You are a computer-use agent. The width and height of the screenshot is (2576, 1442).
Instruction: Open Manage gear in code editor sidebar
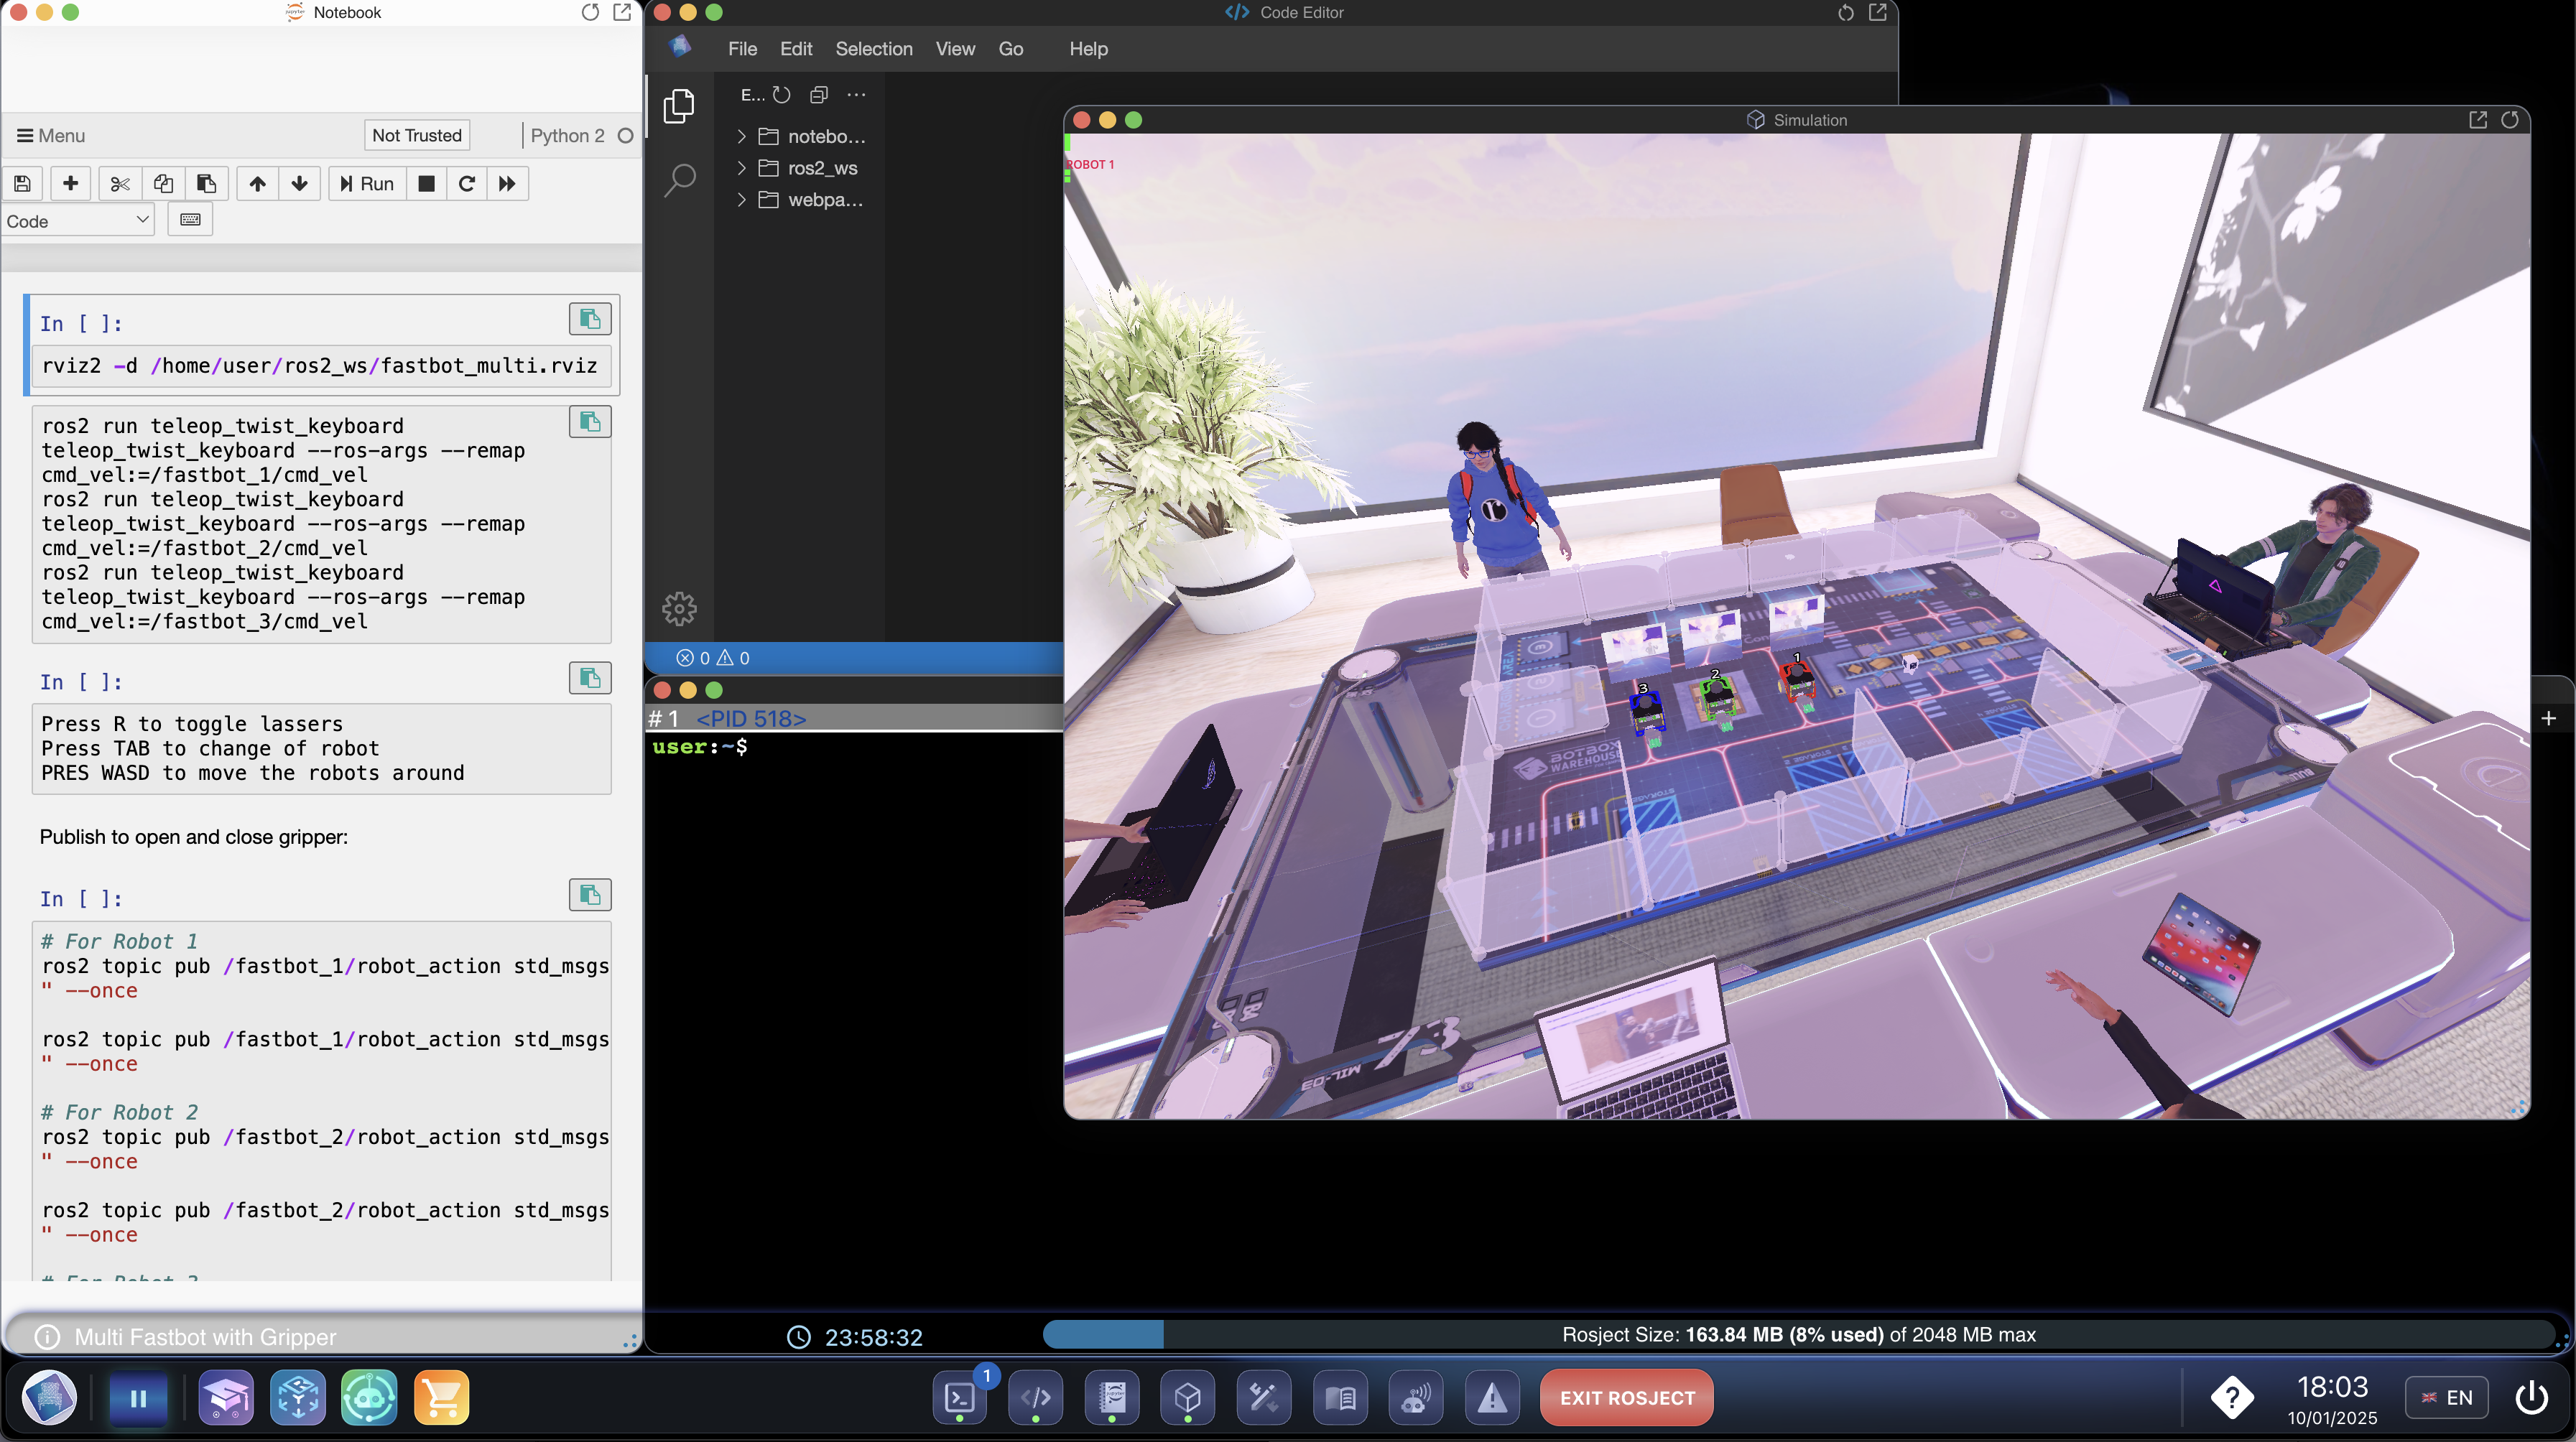pyautogui.click(x=679, y=608)
